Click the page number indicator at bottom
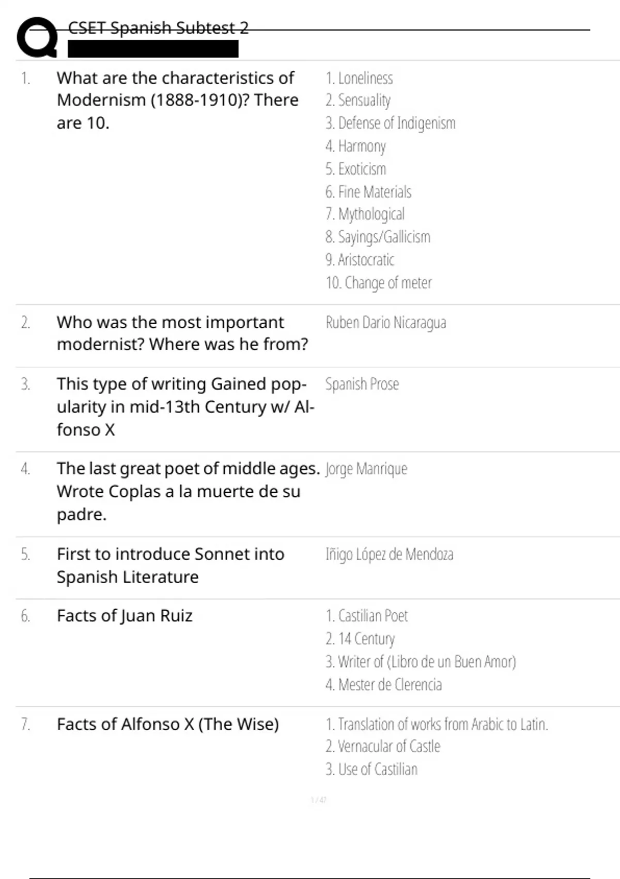Viewport: 620px width, 879px height. click(318, 800)
